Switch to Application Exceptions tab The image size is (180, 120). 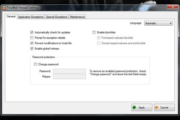[x=31, y=17]
